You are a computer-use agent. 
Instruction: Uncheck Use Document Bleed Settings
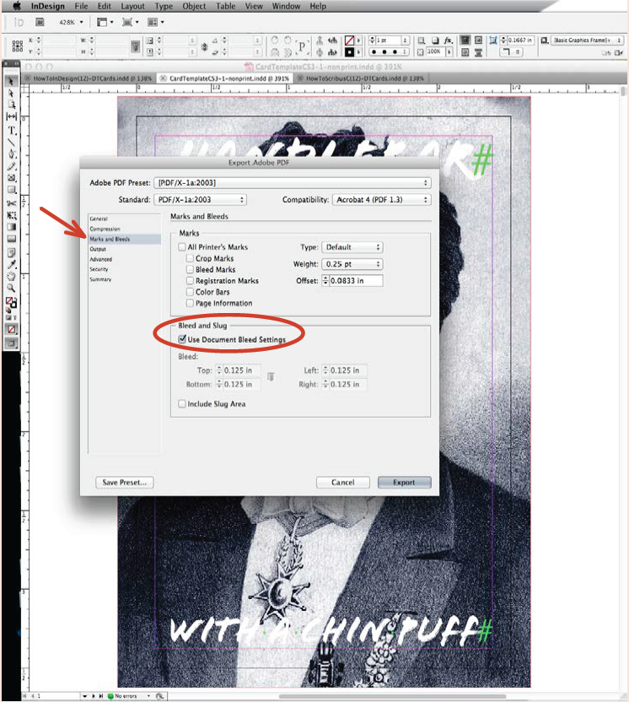pyautogui.click(x=182, y=339)
